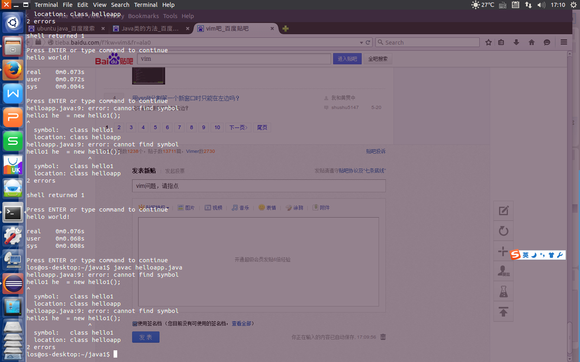Click the Tieba floating flask icon
The image size is (580, 362).
point(503,291)
